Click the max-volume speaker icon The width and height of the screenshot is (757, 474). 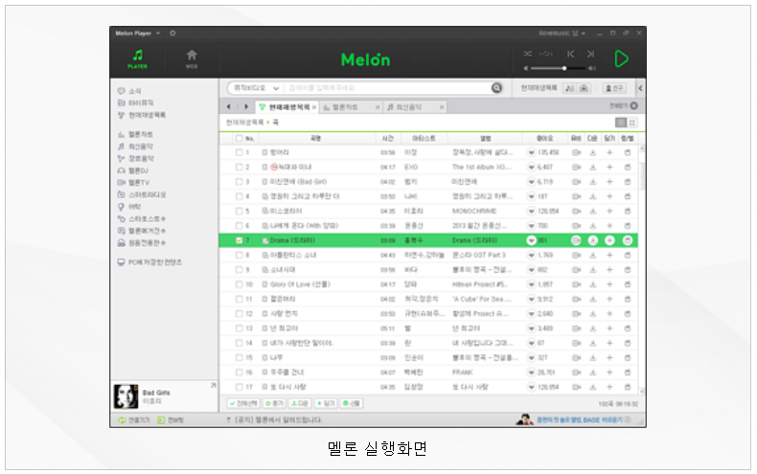tap(592, 68)
